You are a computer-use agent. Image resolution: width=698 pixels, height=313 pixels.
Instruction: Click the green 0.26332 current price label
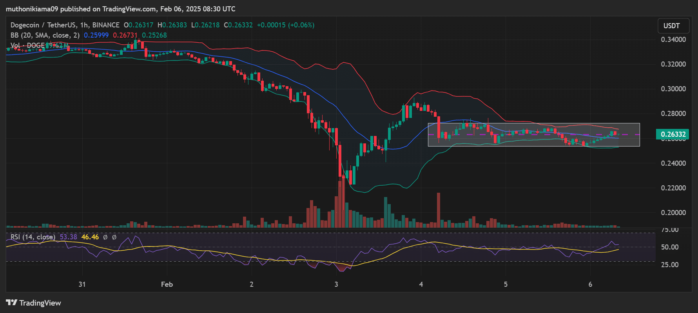pos(673,134)
